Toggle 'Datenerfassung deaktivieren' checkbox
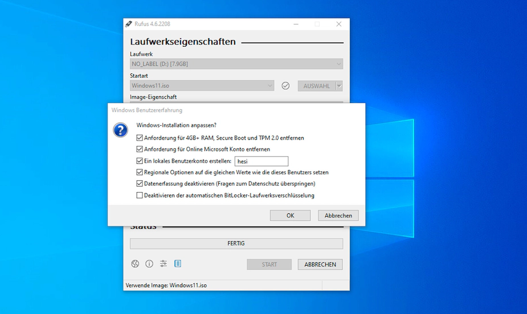 click(x=140, y=184)
